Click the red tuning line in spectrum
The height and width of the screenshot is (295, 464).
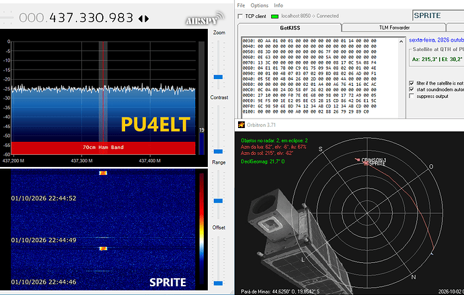point(103,91)
